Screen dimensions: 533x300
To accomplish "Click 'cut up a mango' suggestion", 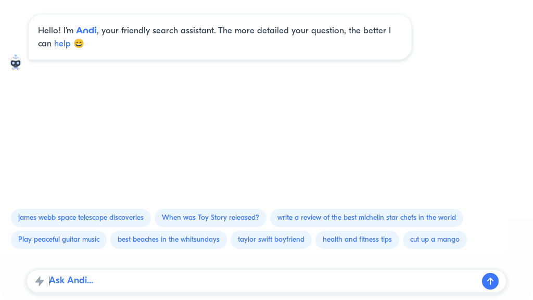I will [x=435, y=240].
